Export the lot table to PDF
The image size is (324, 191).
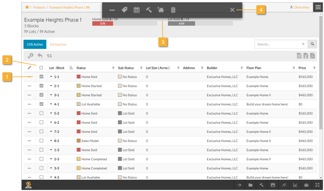(312, 56)
